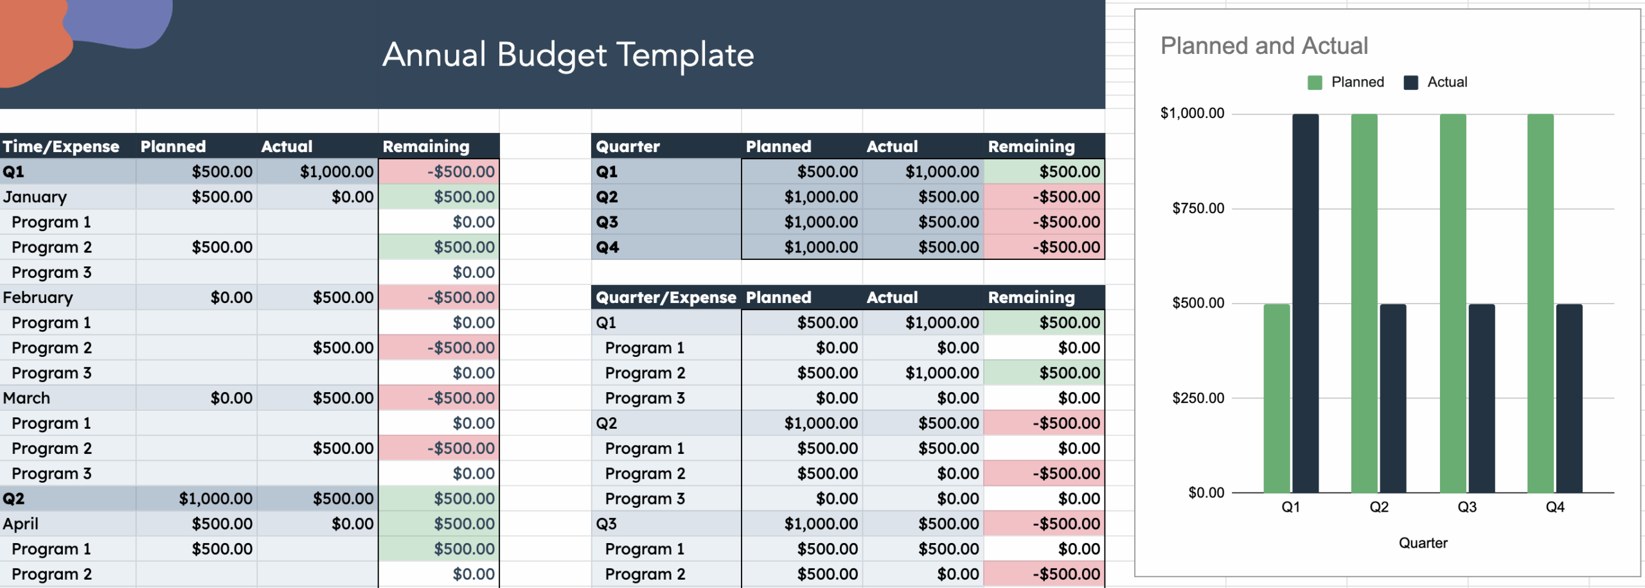Viewport: 1645px width, 588px height.
Task: Click the February row label cell
Action: coord(38,297)
